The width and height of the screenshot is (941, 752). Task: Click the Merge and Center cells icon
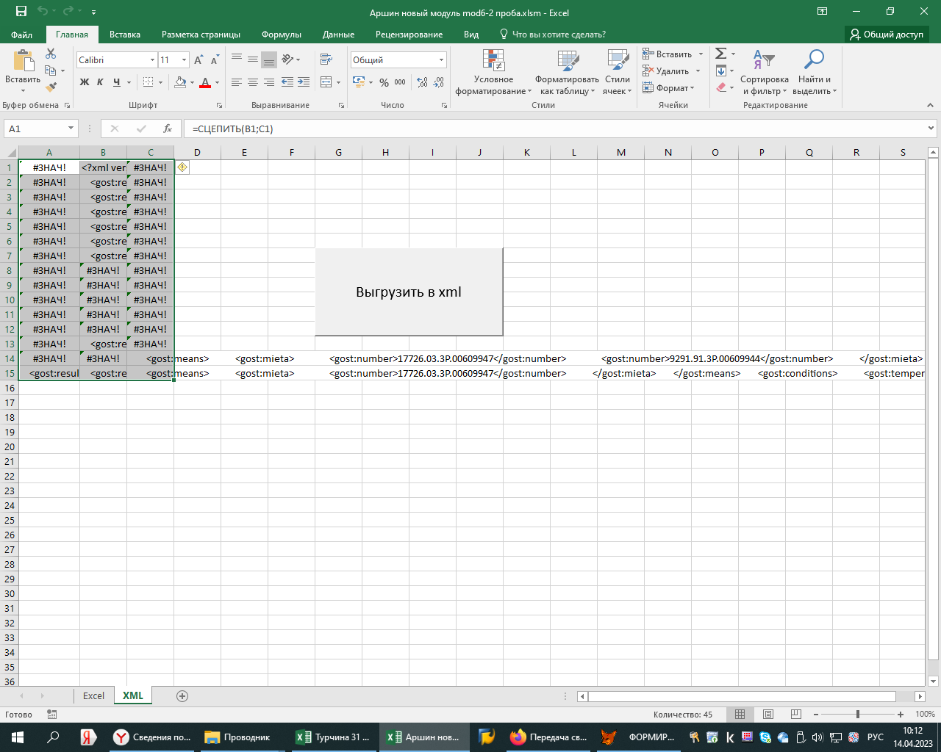(x=326, y=82)
